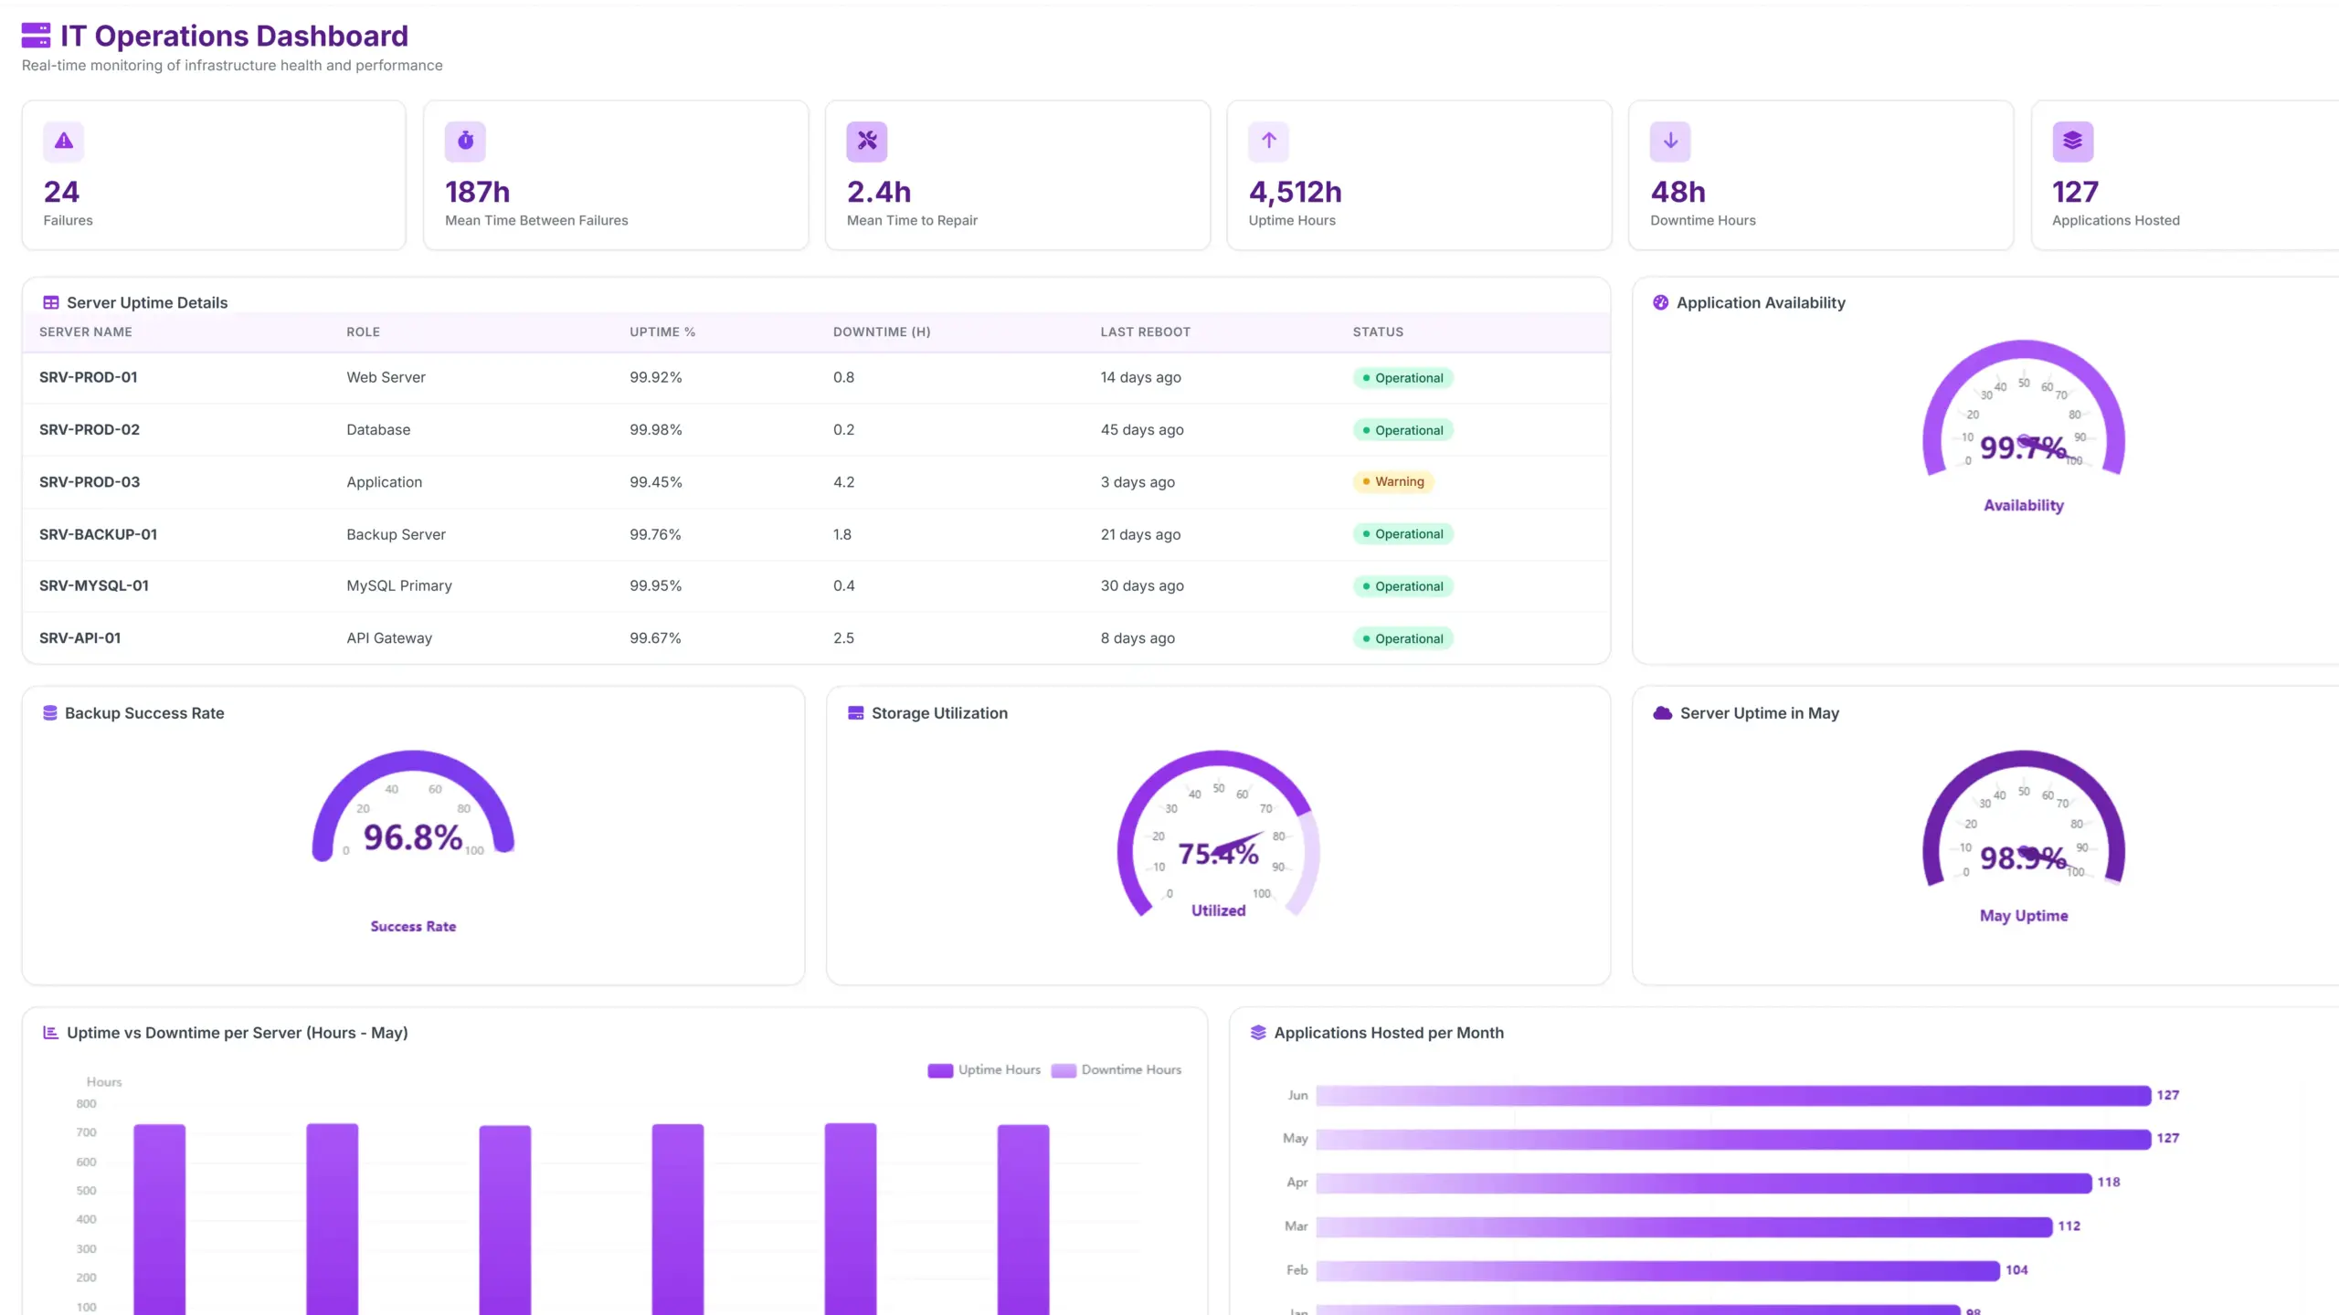Screen dimensions: 2339x1315
Task: Click the Mar bar showing 112 applications
Action: (1684, 1226)
